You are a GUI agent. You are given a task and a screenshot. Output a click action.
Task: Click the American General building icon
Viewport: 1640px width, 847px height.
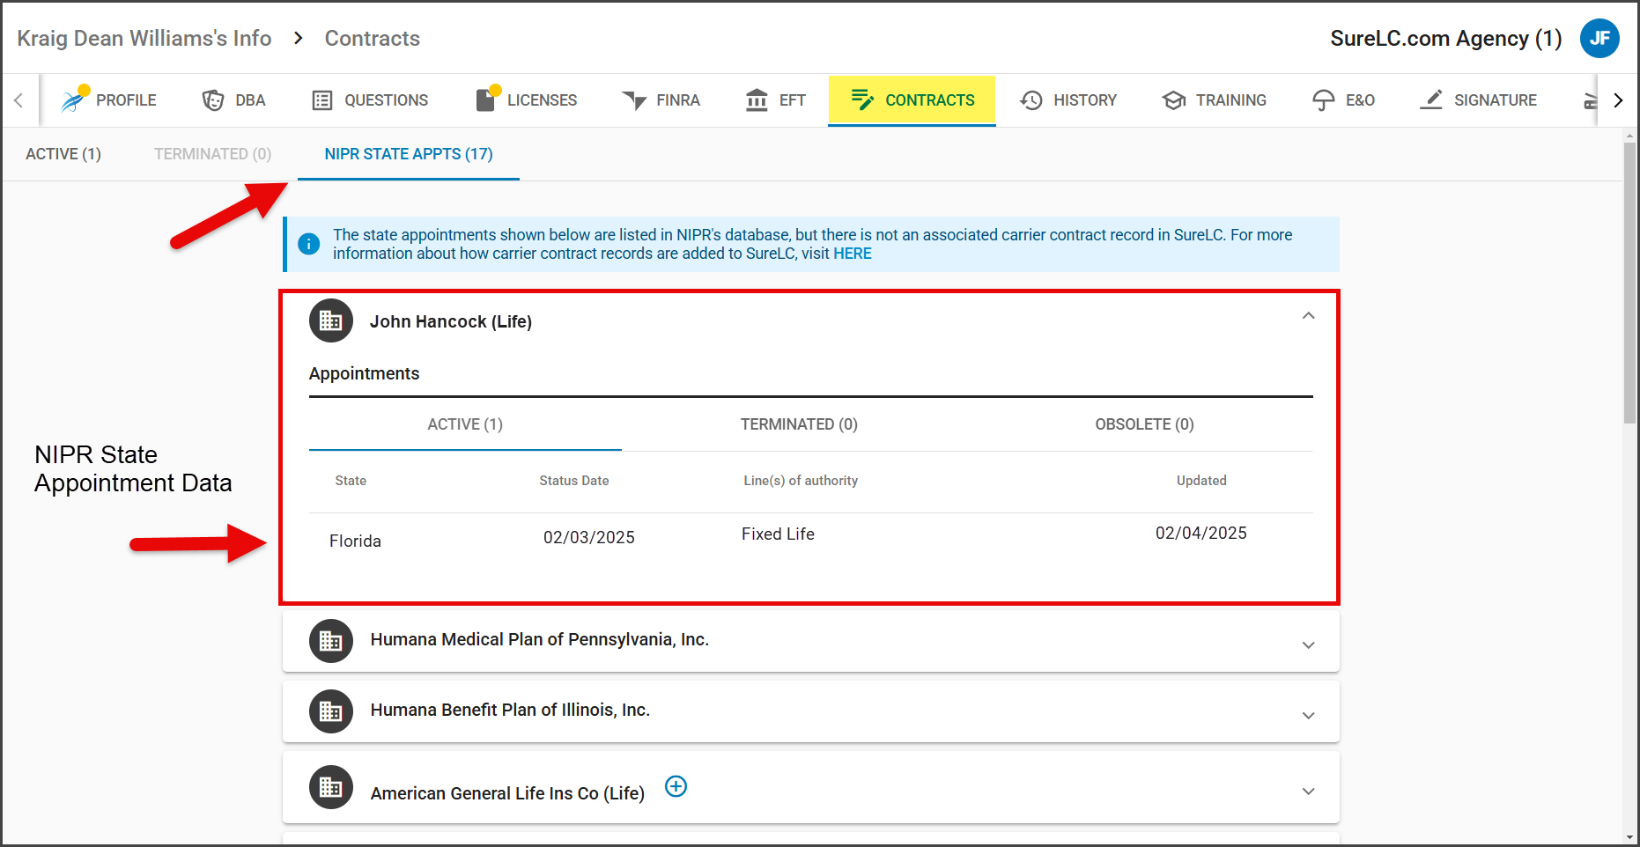pyautogui.click(x=331, y=787)
